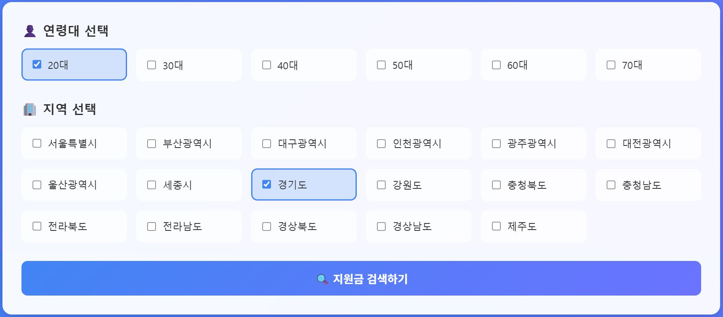Screen dimensions: 723x317
Task: Check the 30대 age checkbox
Action: coord(151,65)
